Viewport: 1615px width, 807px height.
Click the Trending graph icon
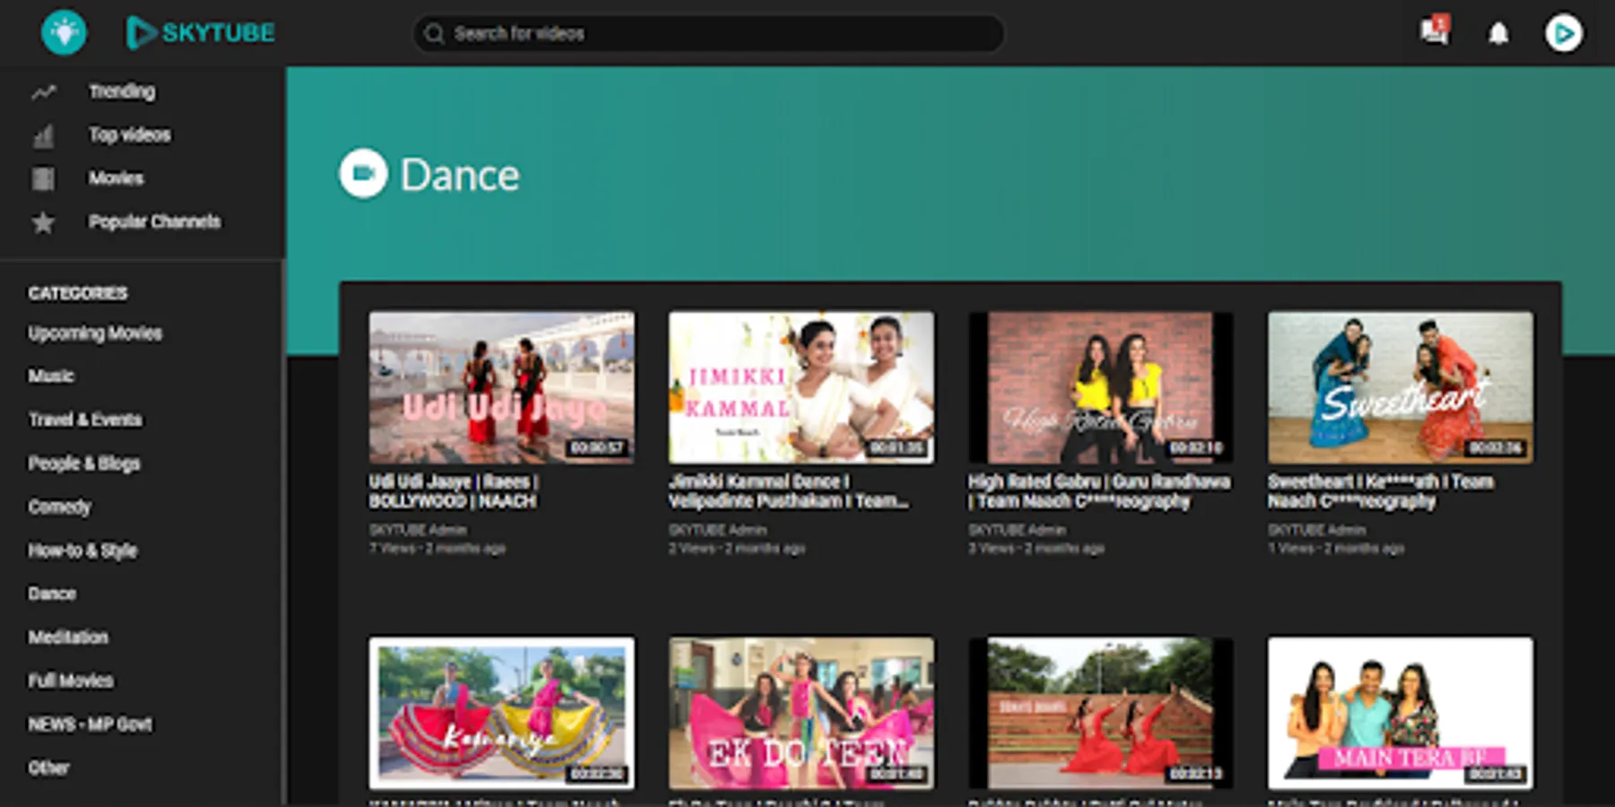44,91
